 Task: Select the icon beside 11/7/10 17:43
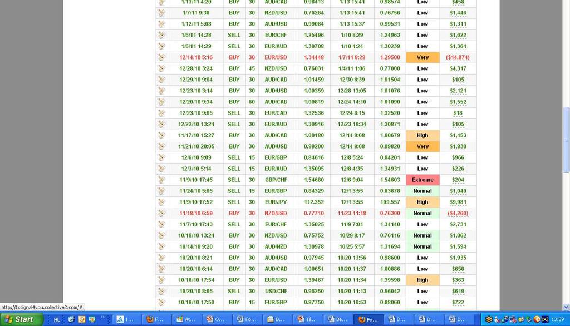pyautogui.click(x=162, y=224)
